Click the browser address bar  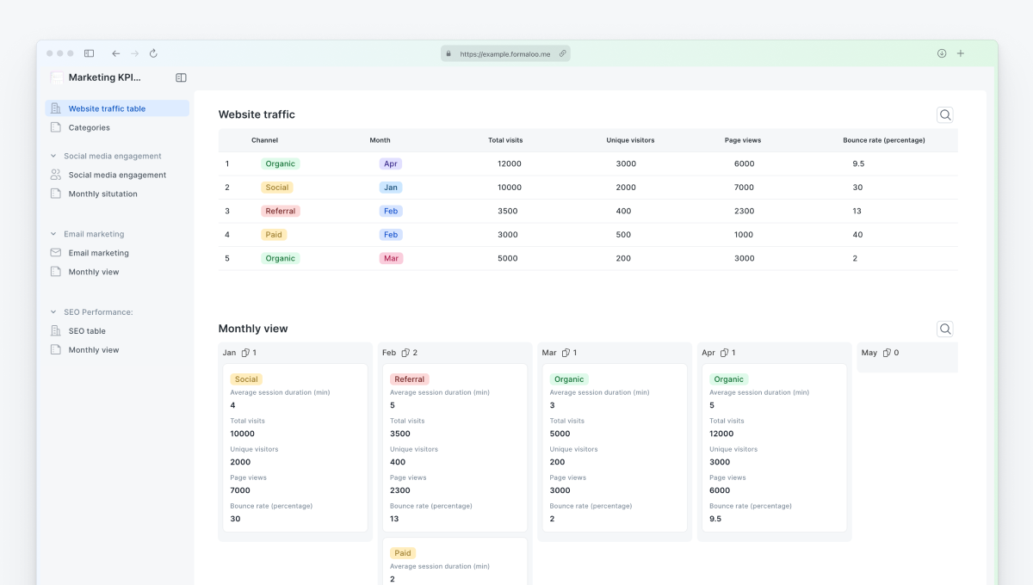click(x=505, y=53)
